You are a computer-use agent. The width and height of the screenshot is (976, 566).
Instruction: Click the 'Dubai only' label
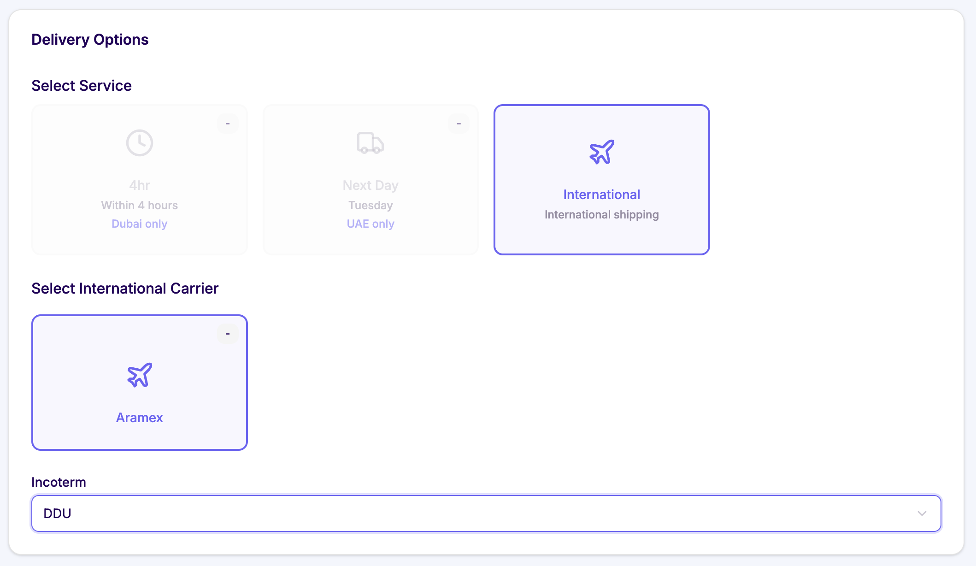139,224
